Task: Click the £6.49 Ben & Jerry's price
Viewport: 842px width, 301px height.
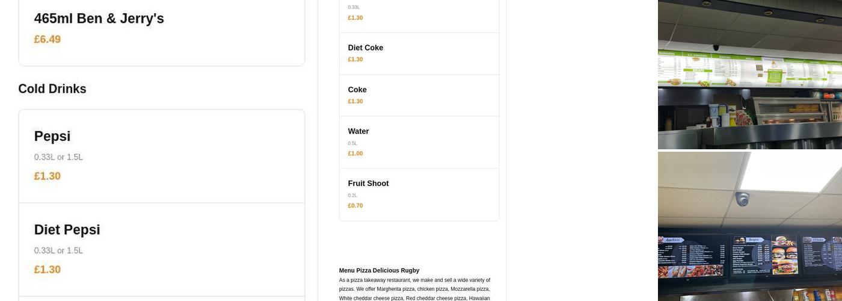Action: tap(48, 39)
